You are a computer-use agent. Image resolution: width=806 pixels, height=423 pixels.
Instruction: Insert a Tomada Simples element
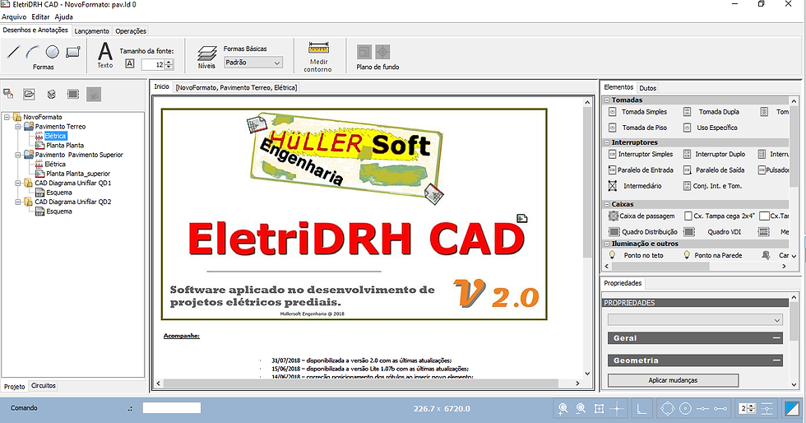coord(638,112)
